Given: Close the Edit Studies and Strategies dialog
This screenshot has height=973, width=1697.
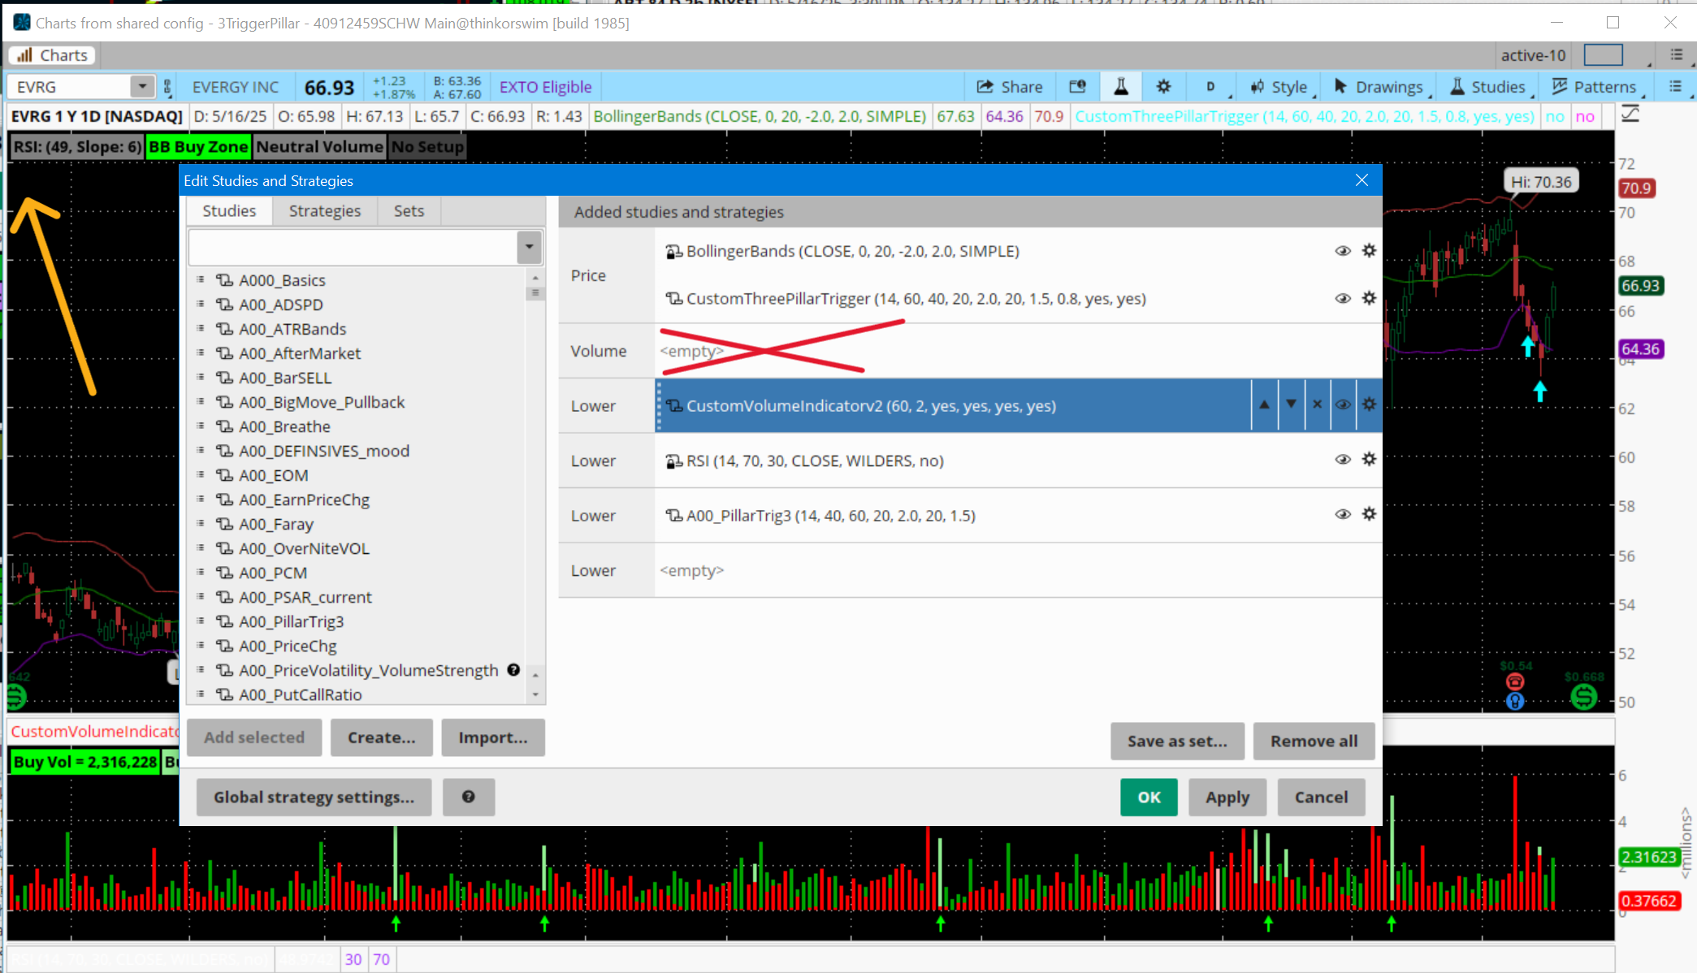Looking at the screenshot, I should point(1361,180).
